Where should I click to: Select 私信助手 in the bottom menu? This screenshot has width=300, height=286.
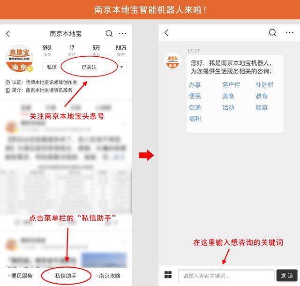(66, 276)
